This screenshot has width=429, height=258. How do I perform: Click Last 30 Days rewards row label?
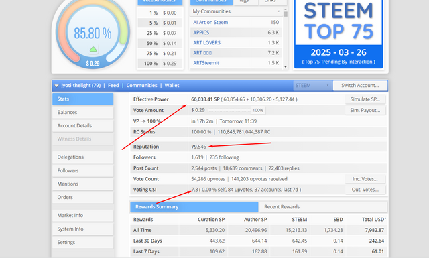pos(147,241)
